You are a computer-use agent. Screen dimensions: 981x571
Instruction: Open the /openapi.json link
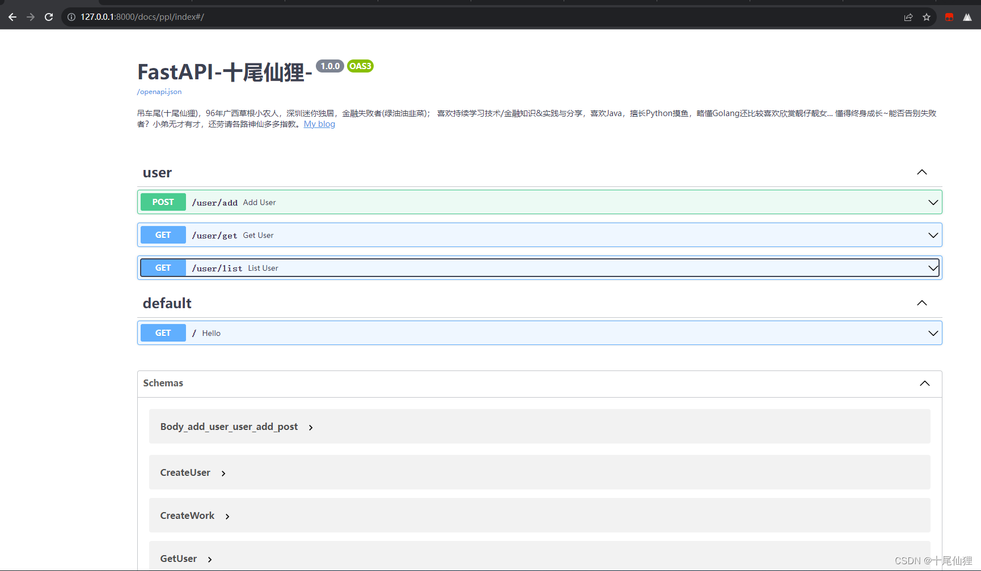(159, 92)
